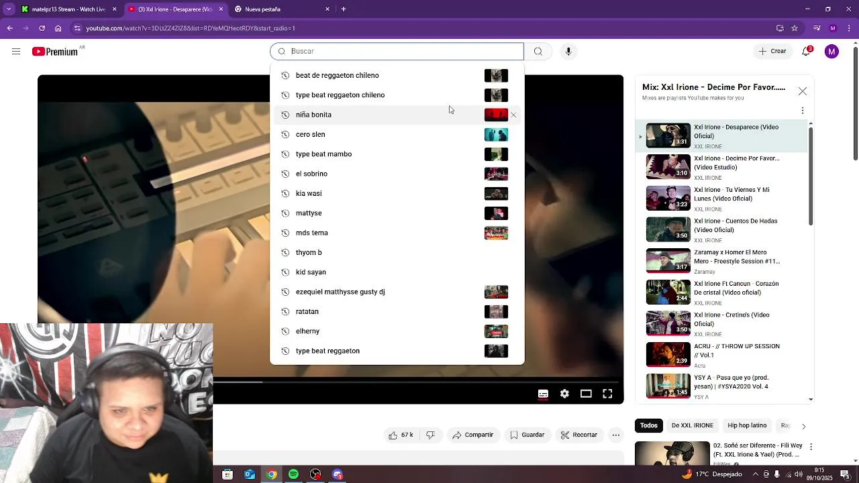This screenshot has height=483, width=859.
Task: Choose 'kia wasi' suggestion
Action: (397, 193)
